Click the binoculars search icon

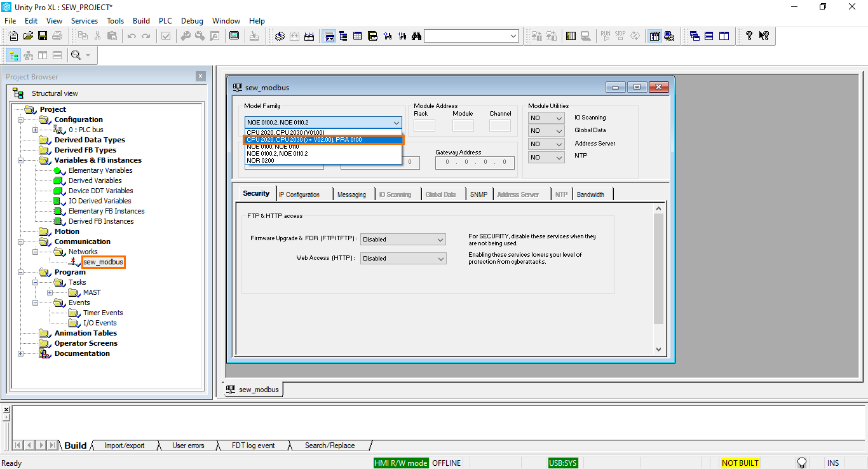pos(416,36)
